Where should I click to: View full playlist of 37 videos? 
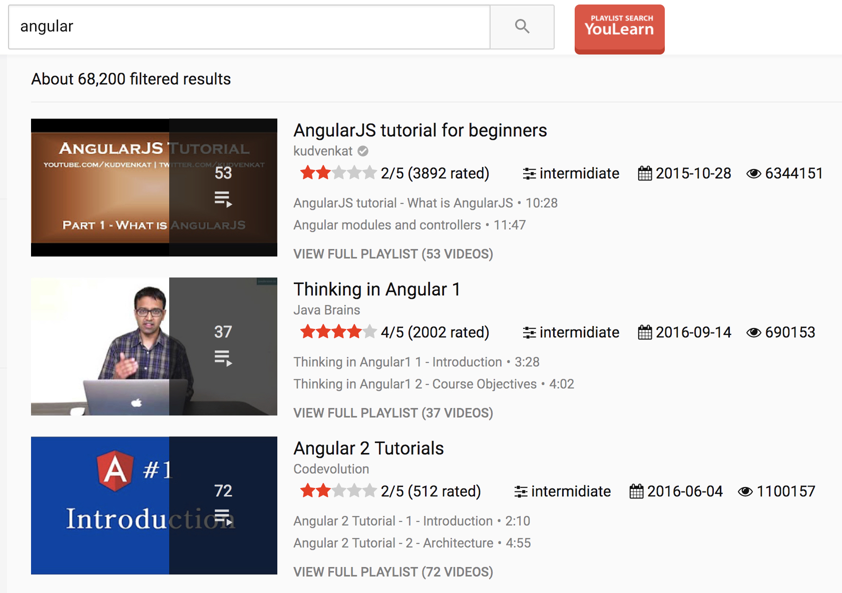(x=393, y=413)
